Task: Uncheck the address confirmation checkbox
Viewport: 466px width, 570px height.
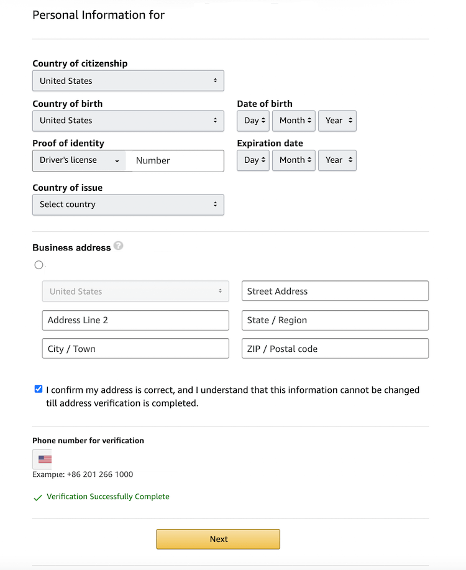Action: point(38,388)
